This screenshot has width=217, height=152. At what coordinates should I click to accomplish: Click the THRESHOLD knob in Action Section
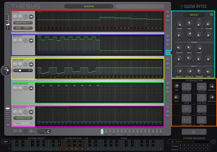click(x=212, y=86)
